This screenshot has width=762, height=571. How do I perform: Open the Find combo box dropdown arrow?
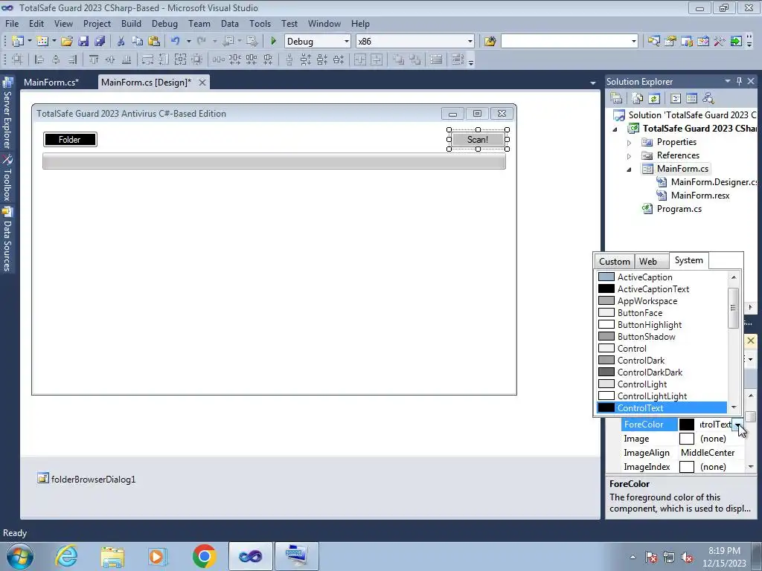pos(634,42)
